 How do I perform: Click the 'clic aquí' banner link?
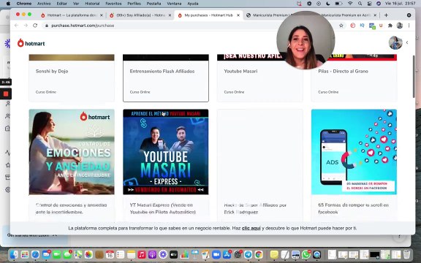[x=251, y=228]
